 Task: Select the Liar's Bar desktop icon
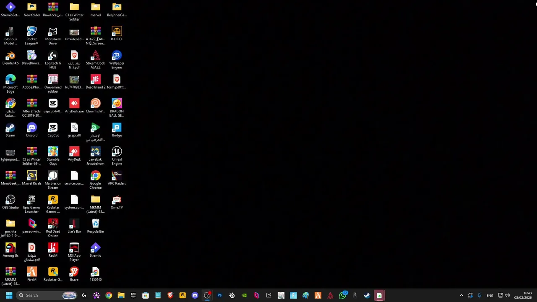tap(74, 226)
